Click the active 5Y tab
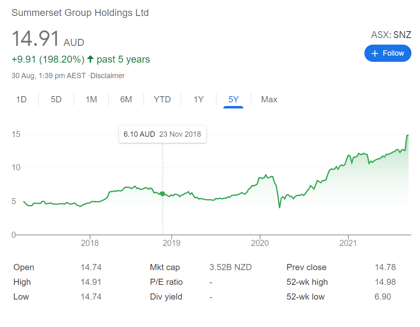 tap(233, 99)
